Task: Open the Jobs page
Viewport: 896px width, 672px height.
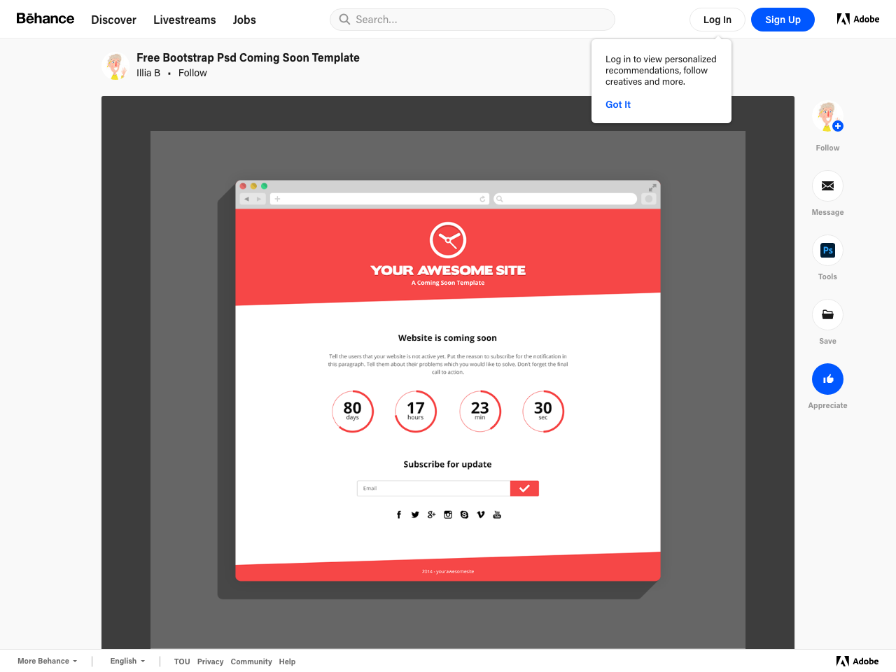Action: click(x=244, y=20)
